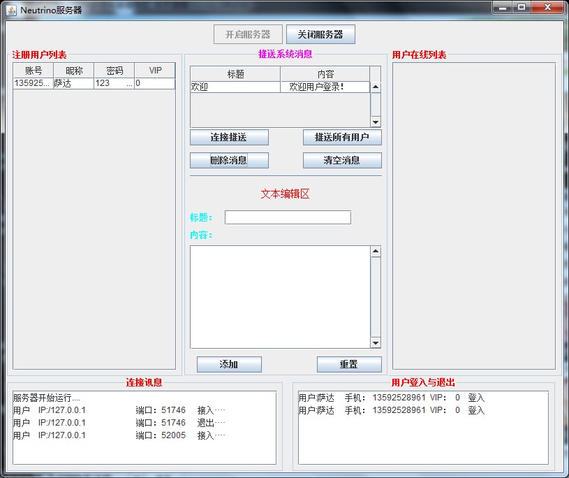Click the message table scroll down arrow
Screen dimensions: 569x478
(376, 122)
